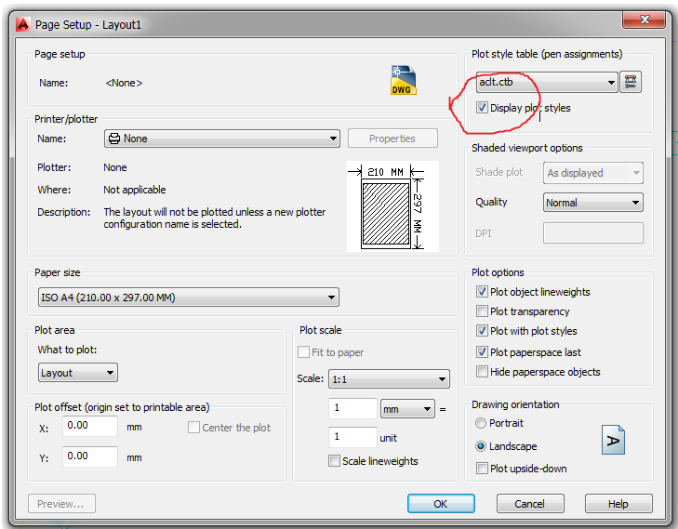Image resolution: width=678 pixels, height=529 pixels.
Task: Click the landscape orientation preview icon
Action: tap(613, 440)
